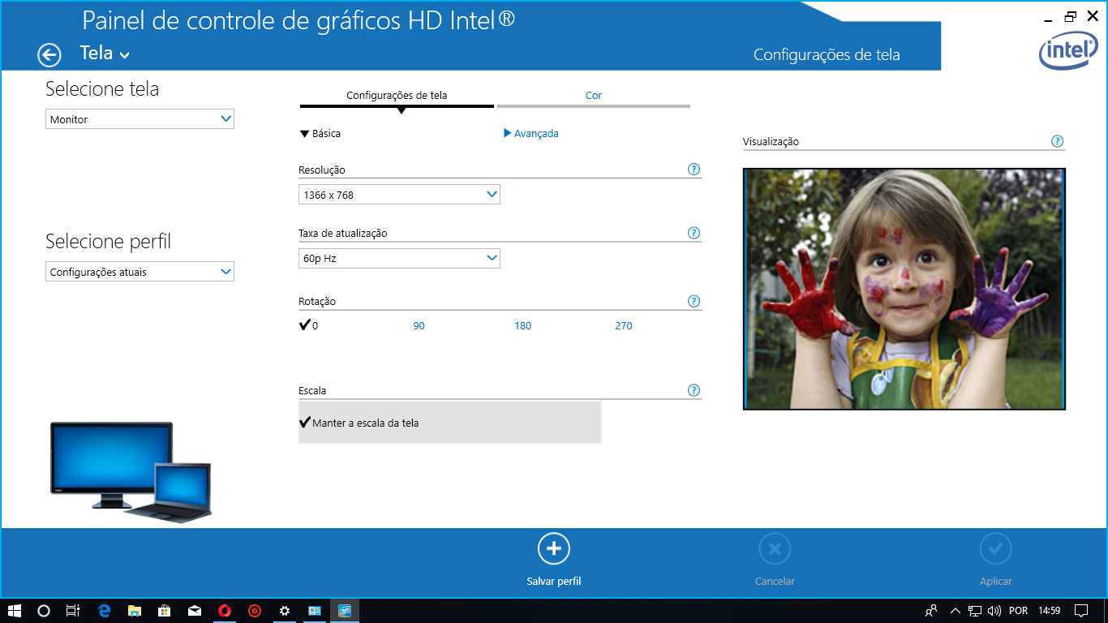The height and width of the screenshot is (623, 1108).
Task: Switch to the Cor tab
Action: [x=594, y=96]
